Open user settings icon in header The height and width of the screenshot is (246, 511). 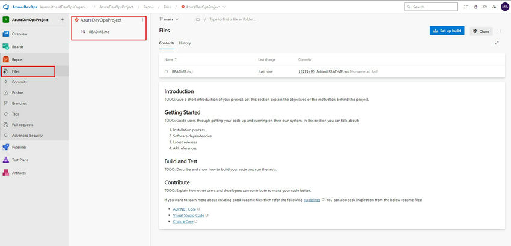tap(494, 7)
